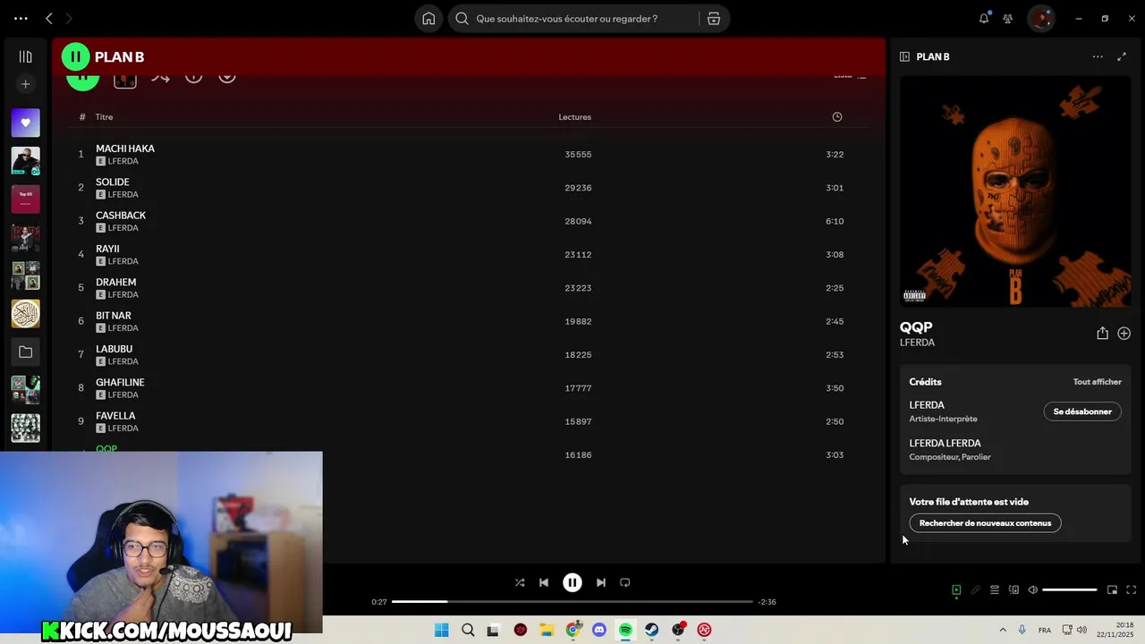Open the sidebar folder icon

coord(25,352)
